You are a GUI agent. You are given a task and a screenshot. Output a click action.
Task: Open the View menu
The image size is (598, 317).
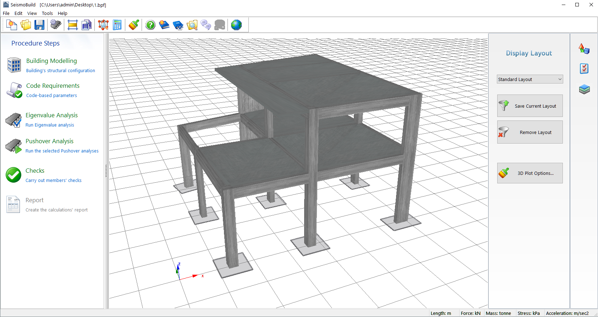click(x=32, y=14)
